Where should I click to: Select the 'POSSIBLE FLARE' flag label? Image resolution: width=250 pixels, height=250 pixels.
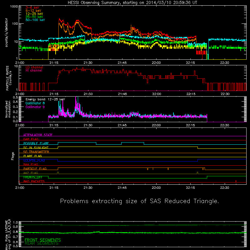(x=36, y=143)
